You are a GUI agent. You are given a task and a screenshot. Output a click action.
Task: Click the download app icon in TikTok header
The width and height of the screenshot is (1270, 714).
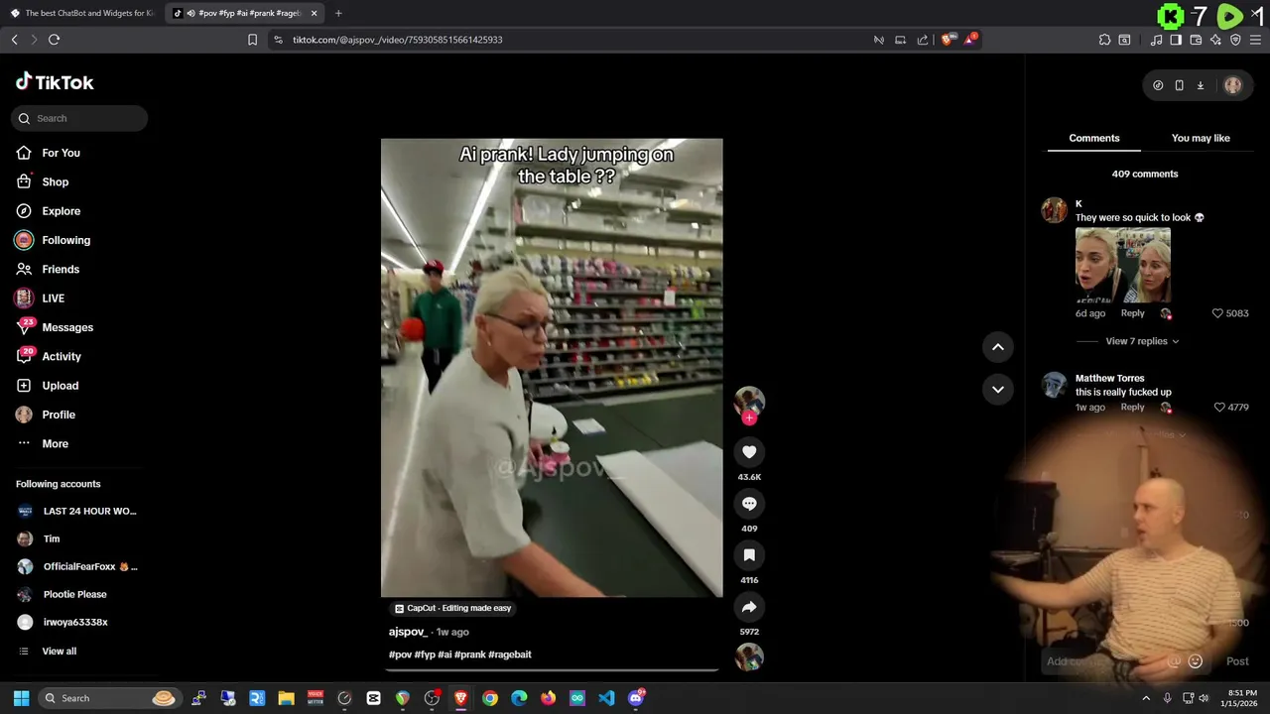tap(1200, 85)
